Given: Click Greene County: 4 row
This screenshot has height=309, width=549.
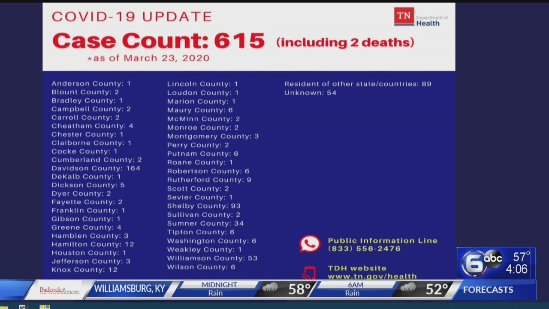Looking at the screenshot, I should click(87, 227).
